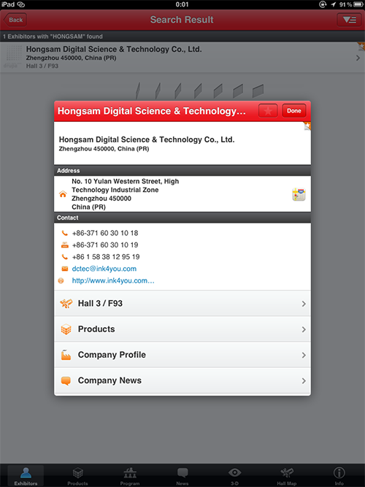The image size is (365, 487).
Task: Email dctec@ink4you.com
Action: tap(104, 269)
